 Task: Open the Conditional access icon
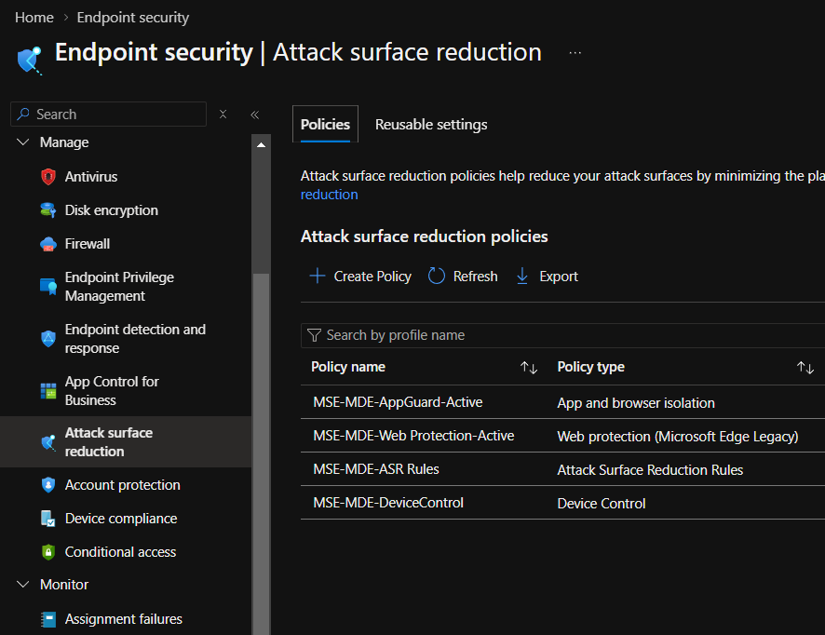48,552
